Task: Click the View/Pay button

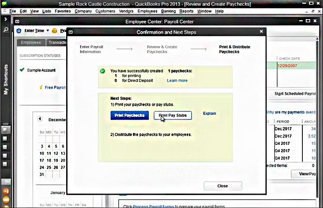Action: tap(304, 174)
